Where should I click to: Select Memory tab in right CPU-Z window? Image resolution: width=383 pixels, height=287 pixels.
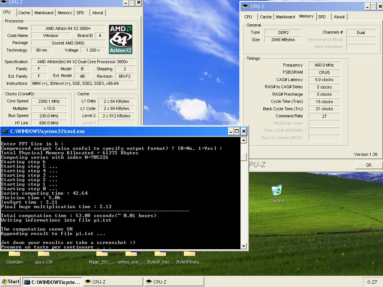click(306, 16)
